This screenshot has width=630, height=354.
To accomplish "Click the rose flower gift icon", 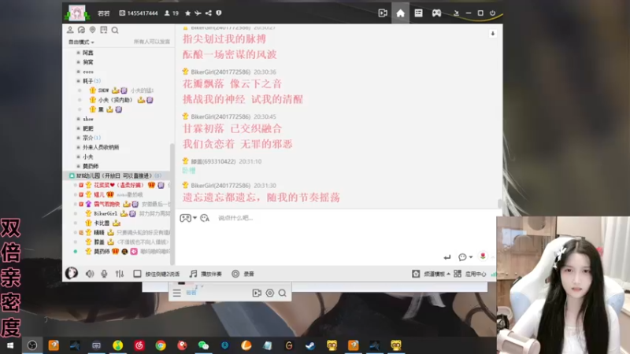I will click(x=483, y=256).
